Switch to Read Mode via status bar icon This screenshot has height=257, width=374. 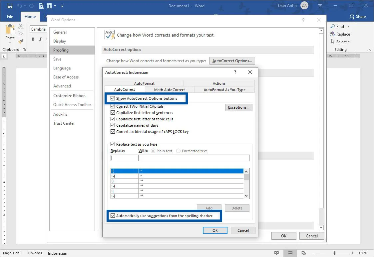coord(277,253)
